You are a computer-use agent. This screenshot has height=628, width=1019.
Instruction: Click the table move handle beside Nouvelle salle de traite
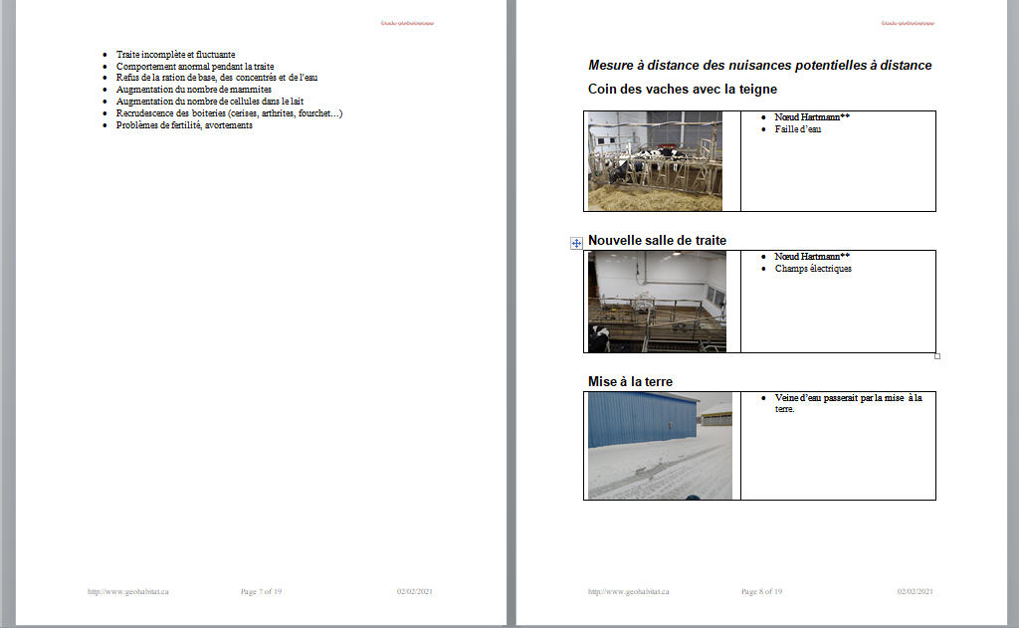coord(576,243)
